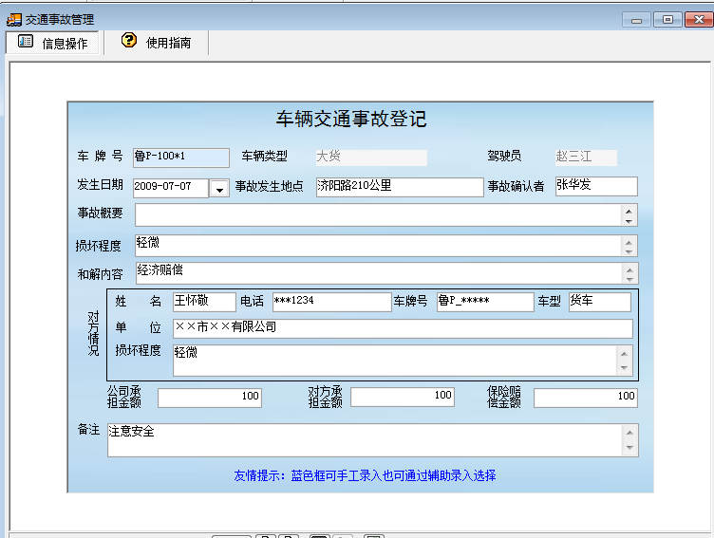Maximize the 交通事故管理 window

pos(667,20)
